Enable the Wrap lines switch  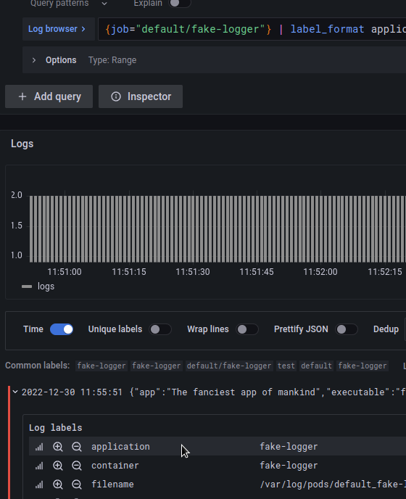[247, 329]
